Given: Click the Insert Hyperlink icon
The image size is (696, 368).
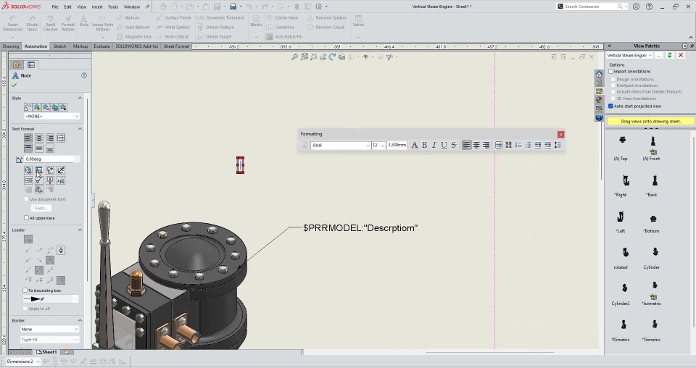Looking at the screenshot, I should [x=28, y=170].
